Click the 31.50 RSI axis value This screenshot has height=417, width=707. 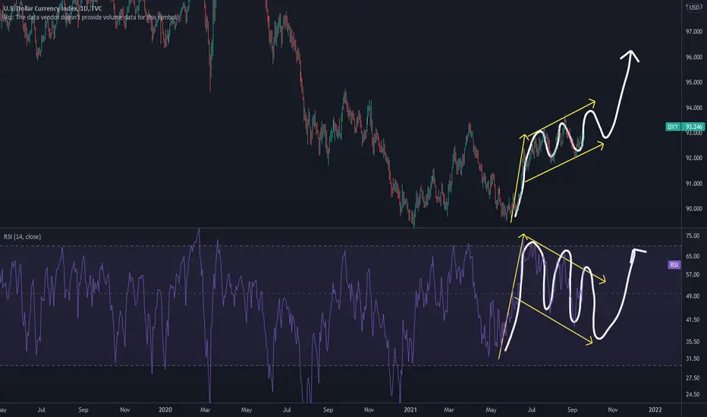(693, 359)
